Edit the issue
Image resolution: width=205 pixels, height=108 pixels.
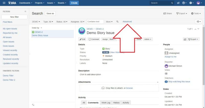pos(82,39)
